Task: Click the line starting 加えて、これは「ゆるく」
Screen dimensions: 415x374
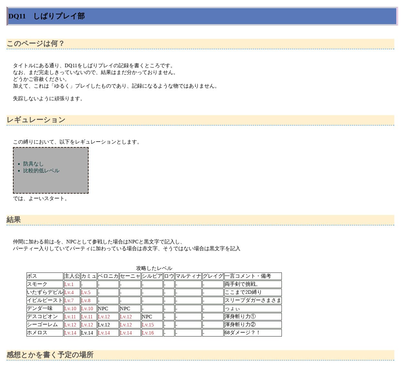Action: (116, 86)
